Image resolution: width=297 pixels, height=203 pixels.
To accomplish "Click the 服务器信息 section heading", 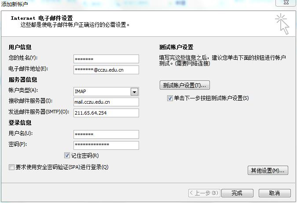I will coord(23,80).
